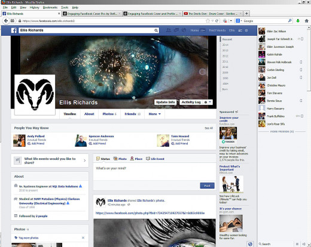Click the bookmark star icon
This screenshot has height=247, width=311.
coord(208,21)
